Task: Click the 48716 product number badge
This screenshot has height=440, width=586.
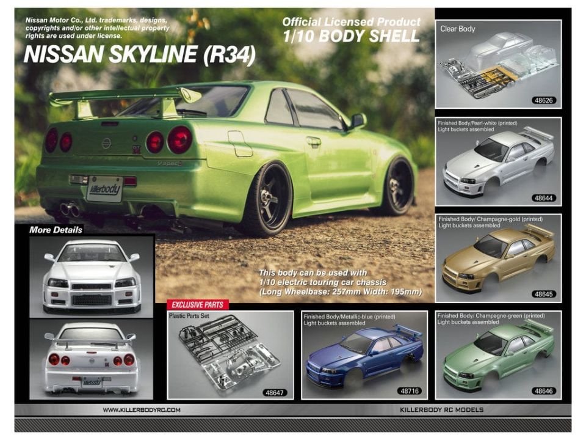Action: (x=409, y=391)
